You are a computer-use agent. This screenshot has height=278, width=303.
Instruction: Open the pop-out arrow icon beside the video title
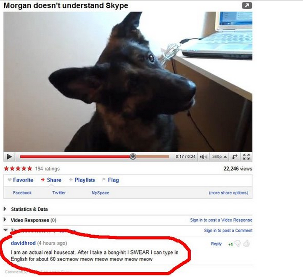pyautogui.click(x=247, y=6)
